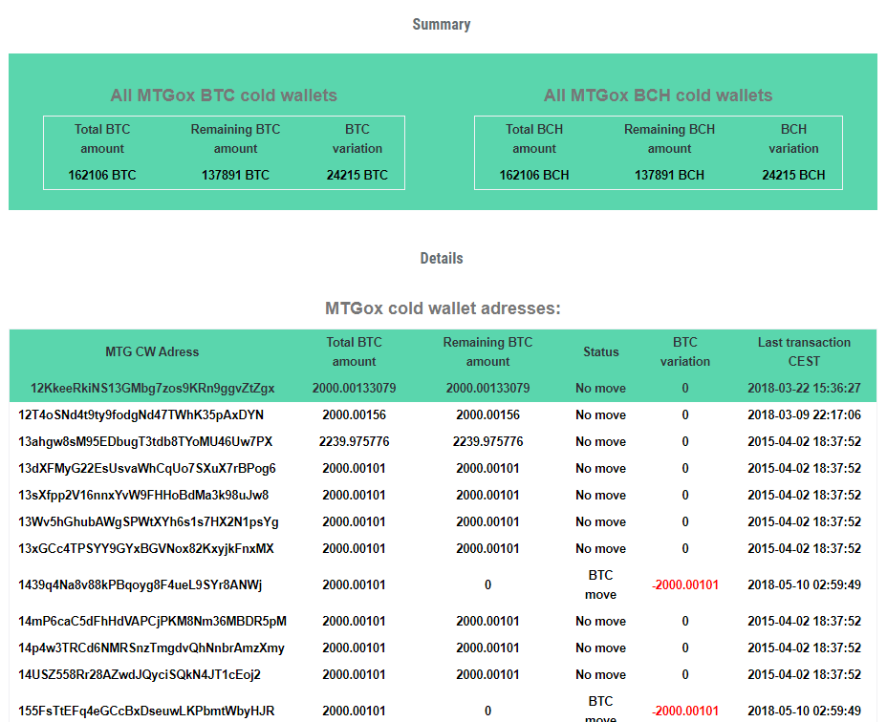The image size is (887, 722).
Task: Select address 1439q4Na8v88kPBqoyg8F4ueL9SYr8ANWj
Action: click(x=141, y=585)
